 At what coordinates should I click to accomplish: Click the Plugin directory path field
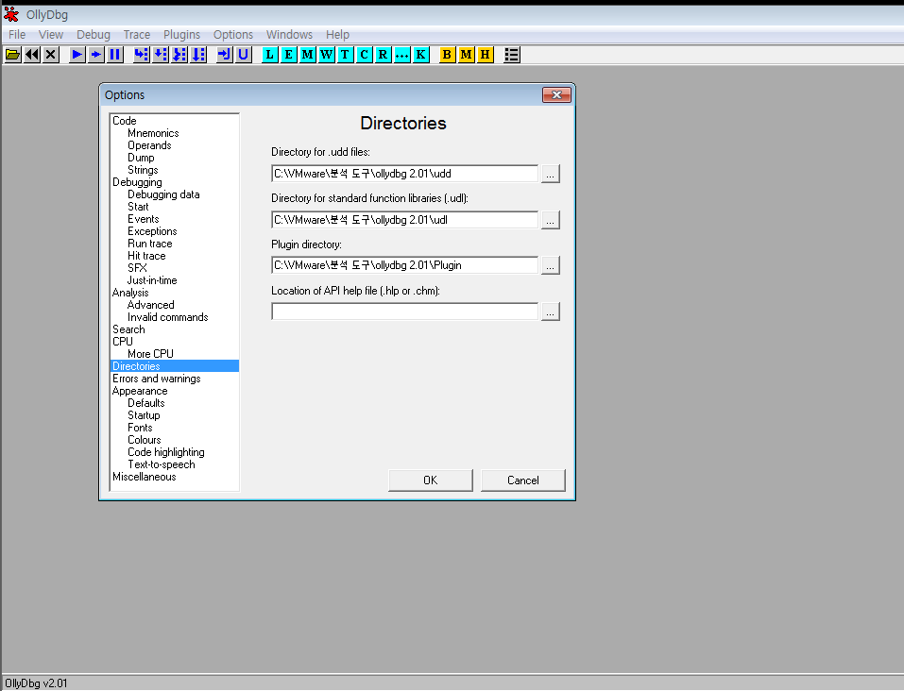coord(404,265)
